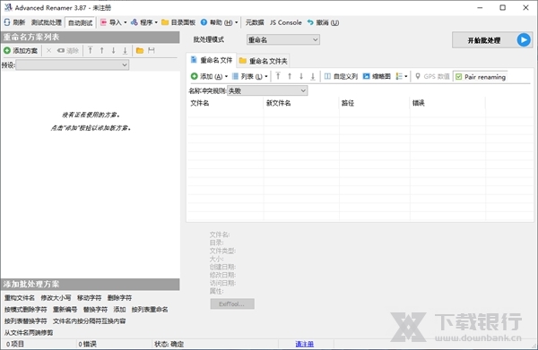
Task: Click the 刷新 refresh icon
Action: pyautogui.click(x=7, y=22)
